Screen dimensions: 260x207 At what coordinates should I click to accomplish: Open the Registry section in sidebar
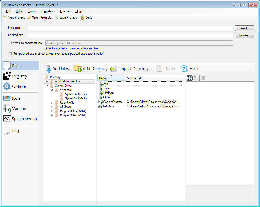[15, 76]
